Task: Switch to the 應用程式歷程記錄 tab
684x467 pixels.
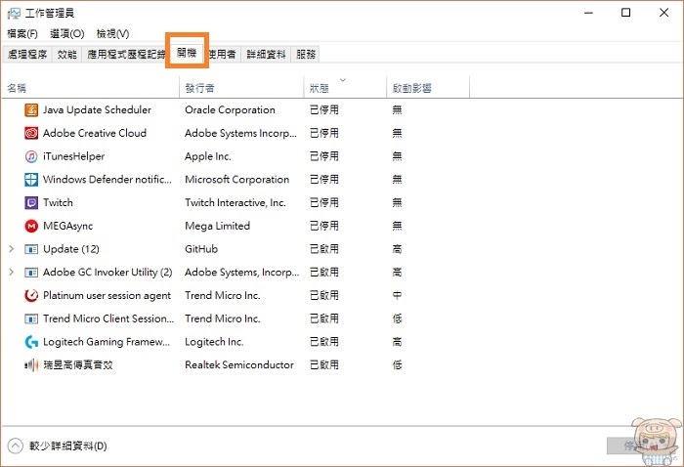Action: point(124,54)
